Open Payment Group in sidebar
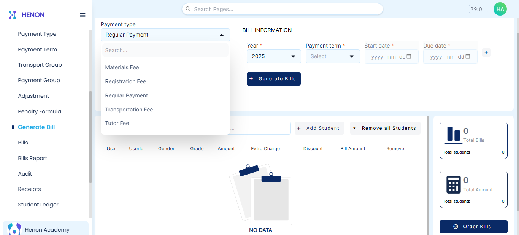The height and width of the screenshot is (235, 519). 39,80
